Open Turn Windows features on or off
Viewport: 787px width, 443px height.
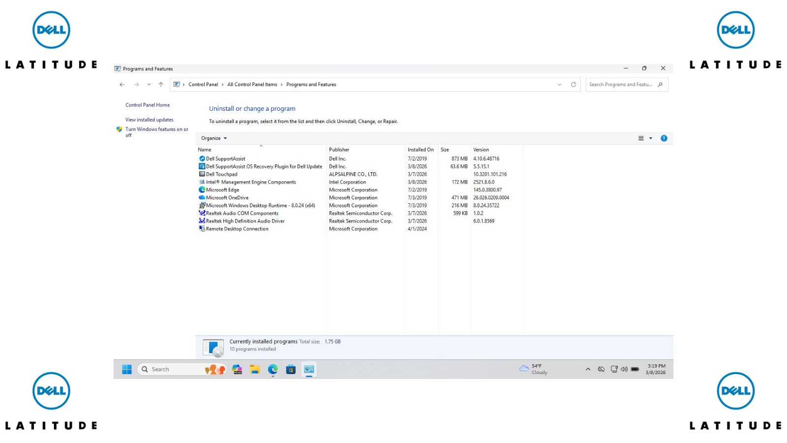pos(156,132)
